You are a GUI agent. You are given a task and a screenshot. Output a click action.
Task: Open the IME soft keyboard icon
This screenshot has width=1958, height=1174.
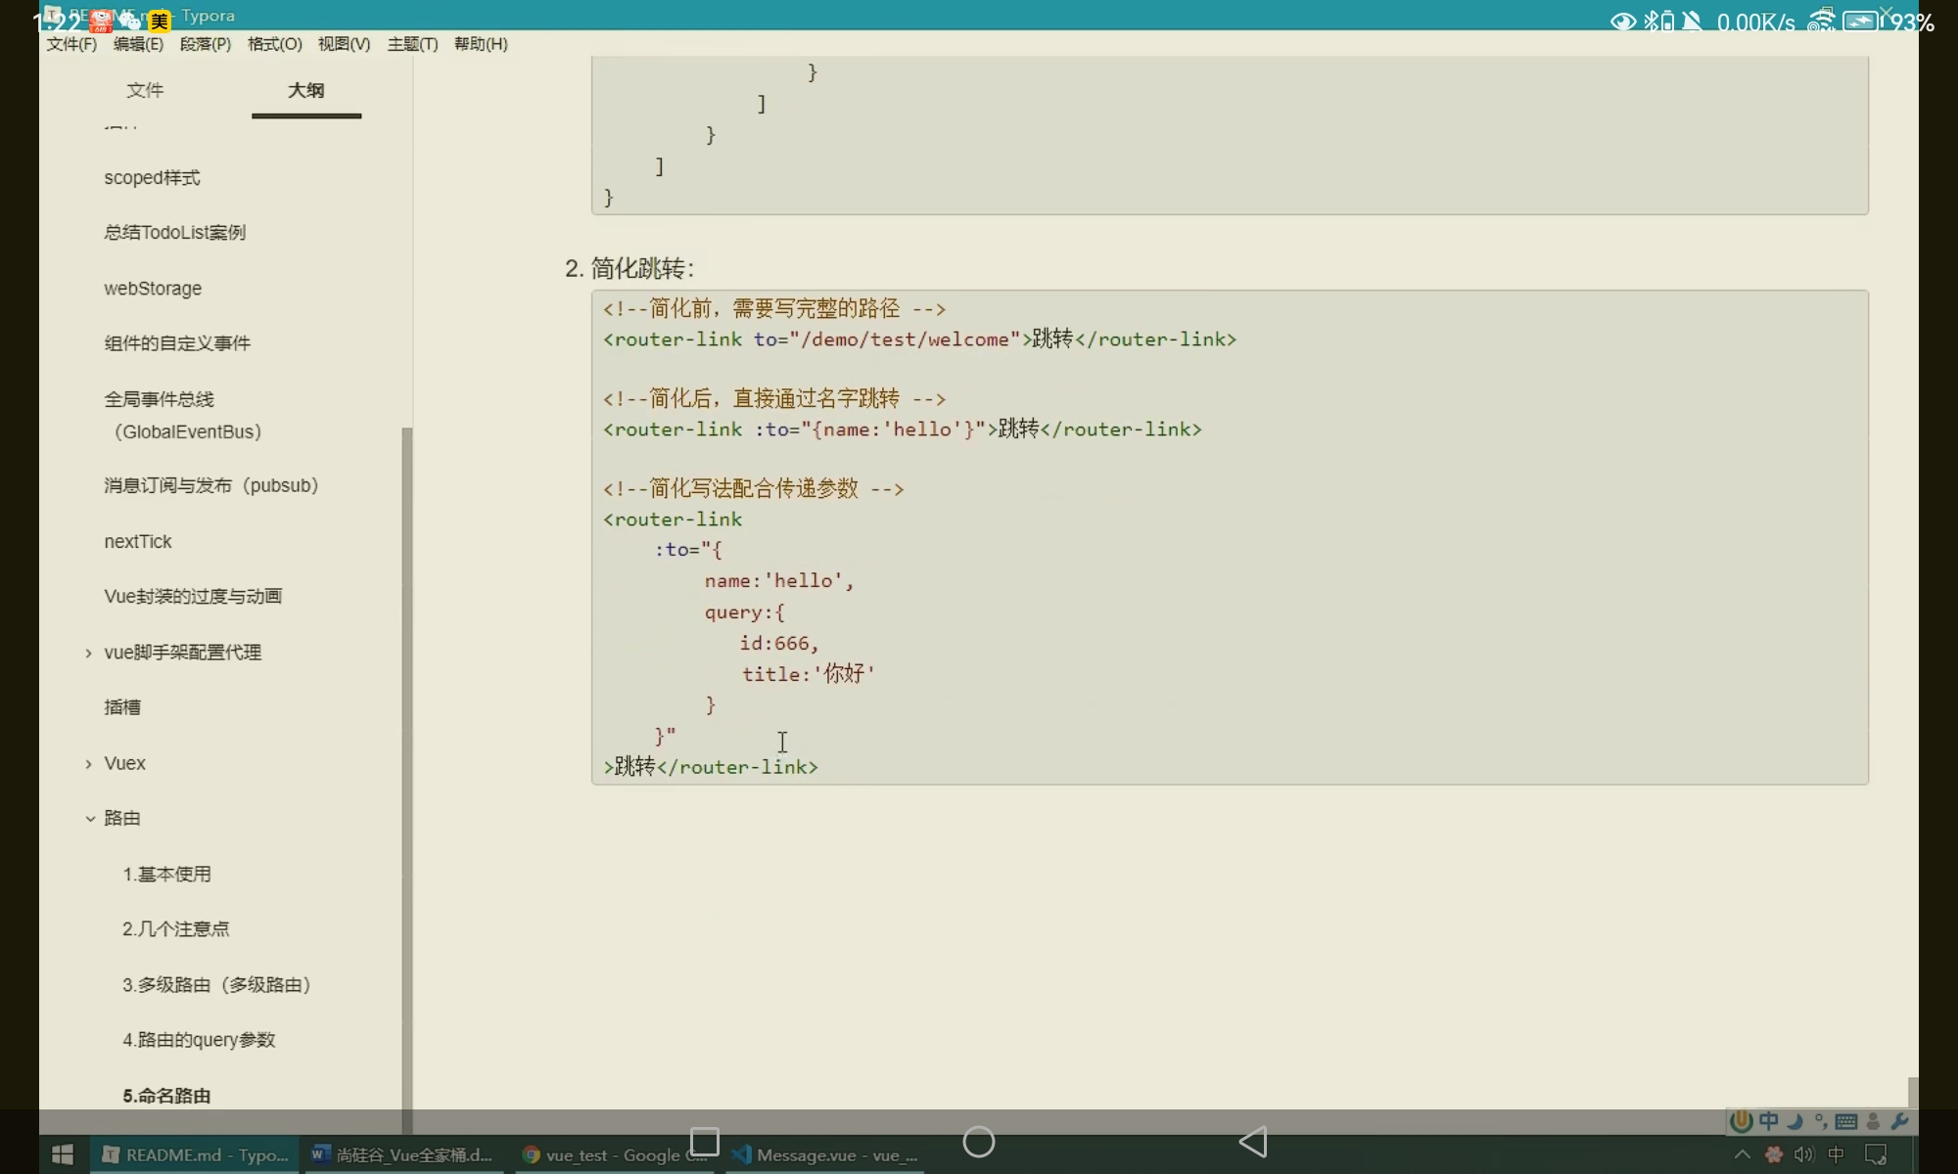pos(1846,1121)
